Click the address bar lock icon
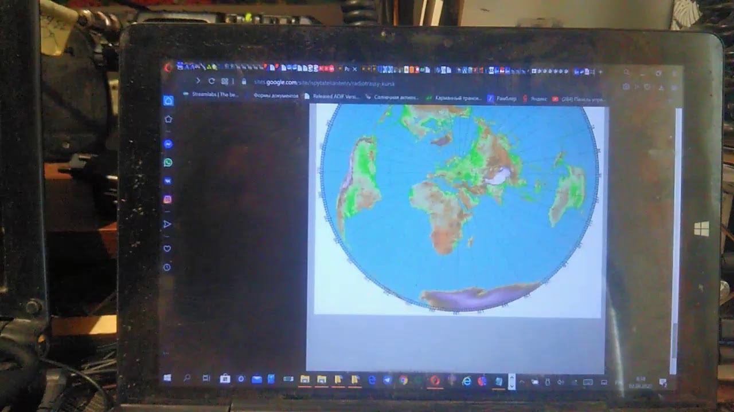This screenshot has height=412, width=734. 244,82
